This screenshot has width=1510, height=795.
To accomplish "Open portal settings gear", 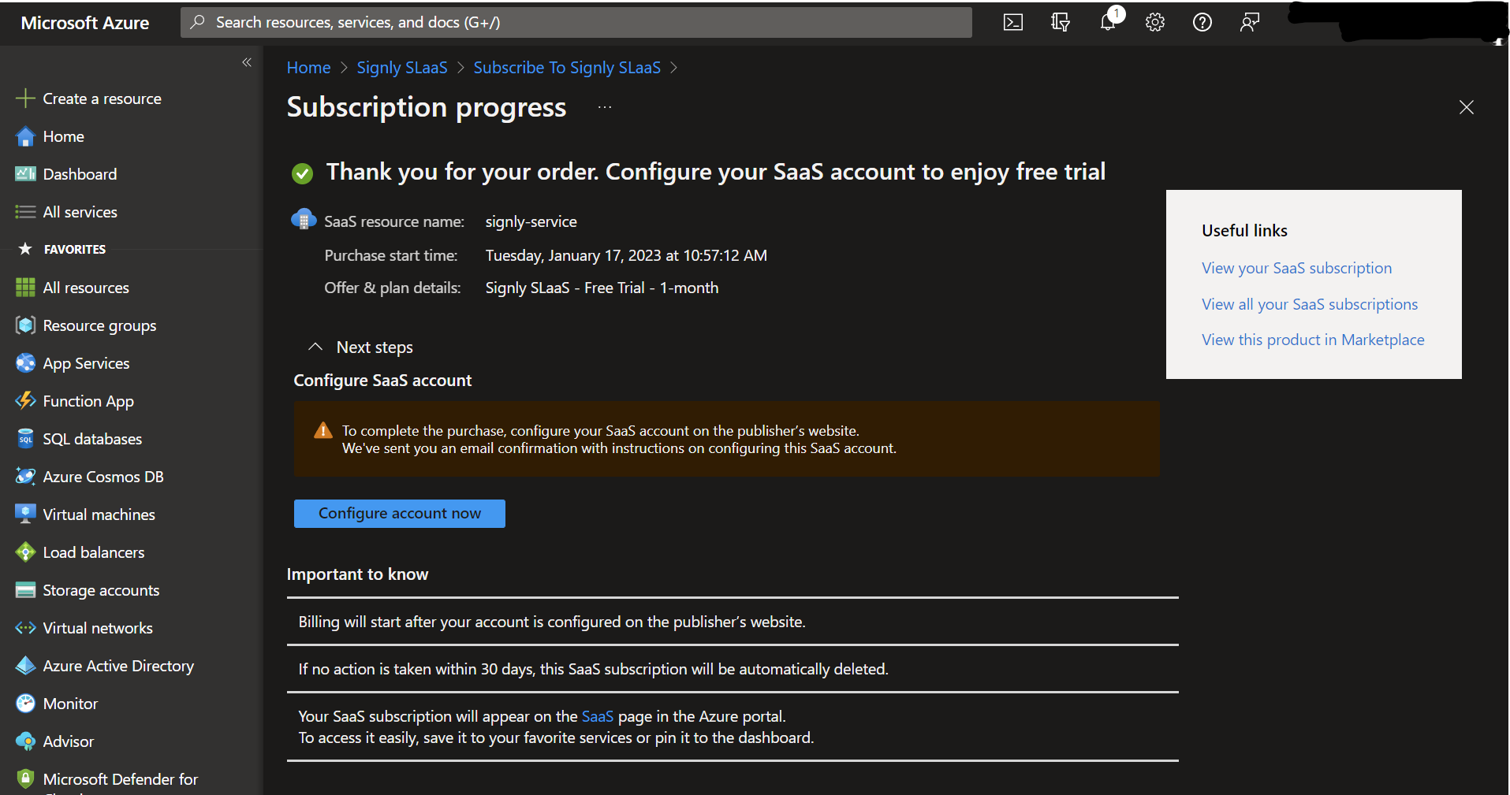I will tap(1155, 22).
